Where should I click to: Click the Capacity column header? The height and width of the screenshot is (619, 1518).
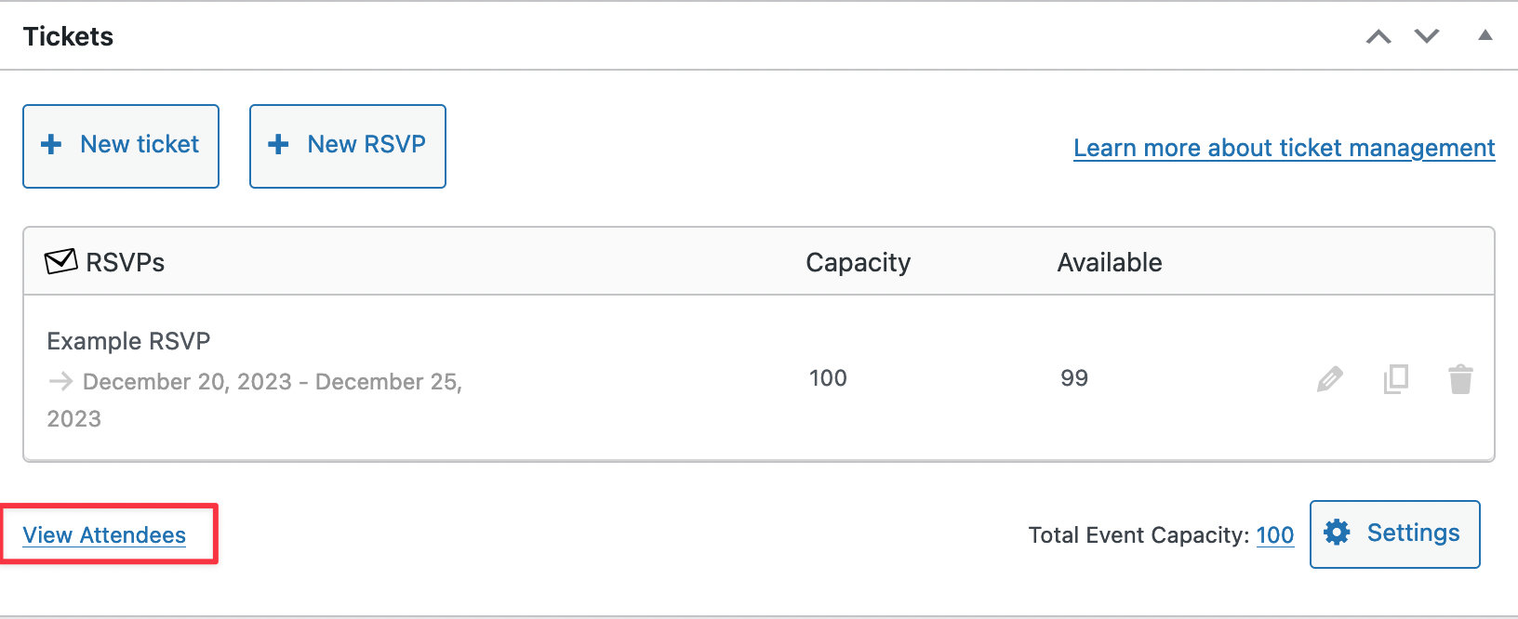coord(858,263)
